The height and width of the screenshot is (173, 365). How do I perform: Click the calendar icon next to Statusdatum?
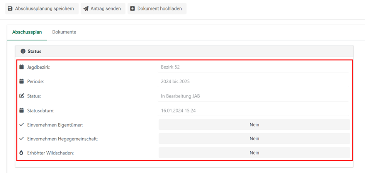[x=22, y=111]
